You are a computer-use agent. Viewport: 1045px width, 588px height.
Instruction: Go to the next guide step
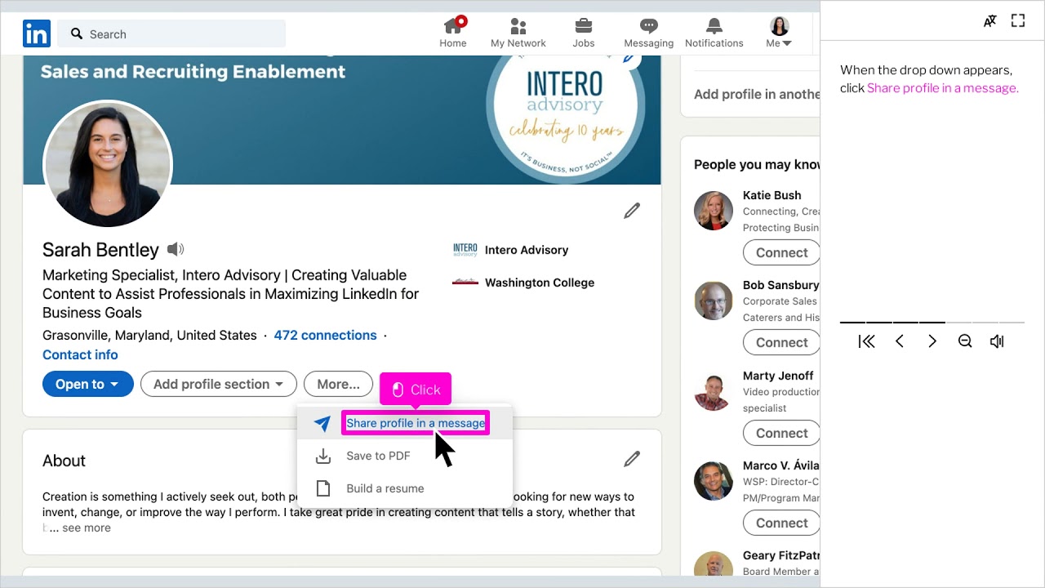tap(932, 341)
